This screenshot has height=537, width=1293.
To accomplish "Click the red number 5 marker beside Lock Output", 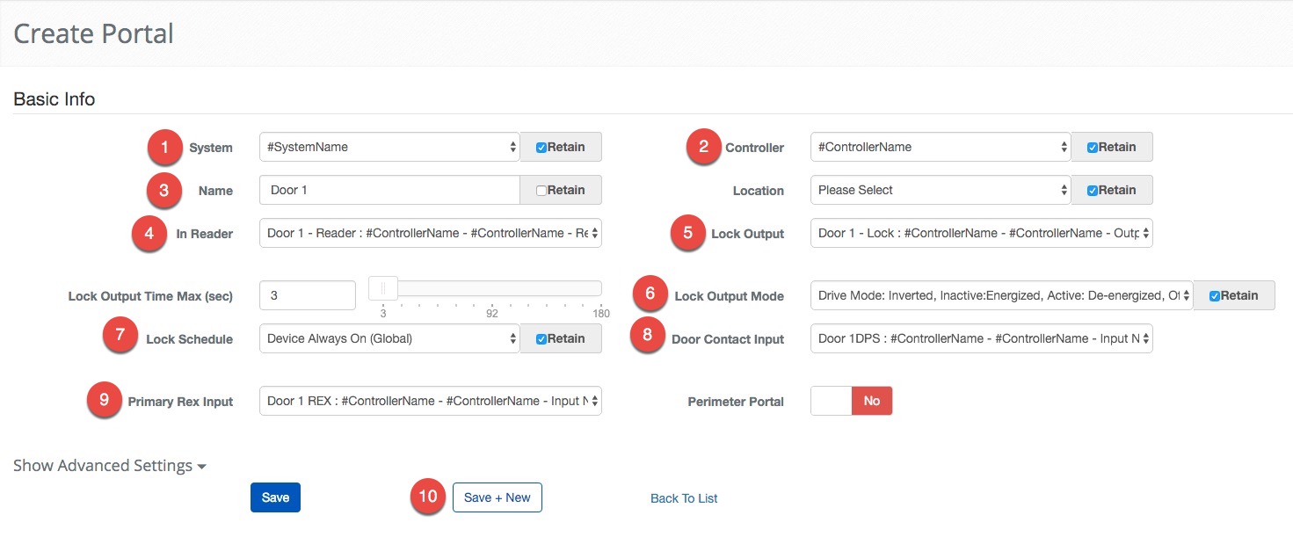I will click(x=688, y=234).
